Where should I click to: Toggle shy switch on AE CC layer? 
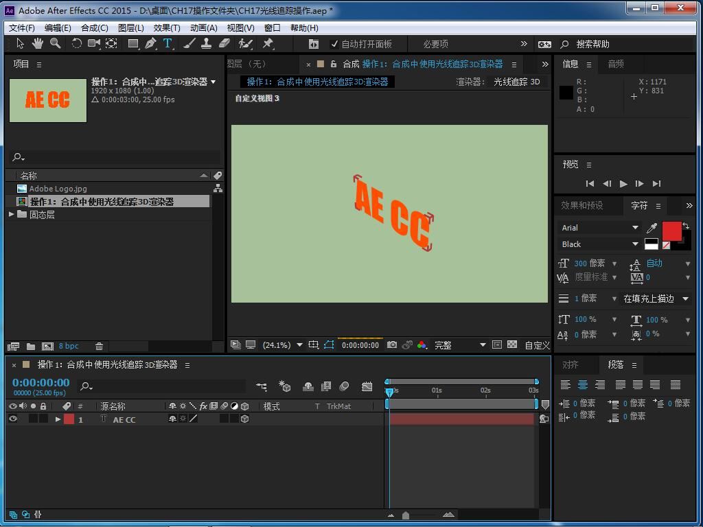point(172,419)
